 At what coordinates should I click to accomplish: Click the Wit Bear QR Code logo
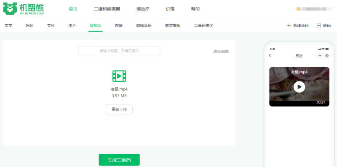pos(24,9)
